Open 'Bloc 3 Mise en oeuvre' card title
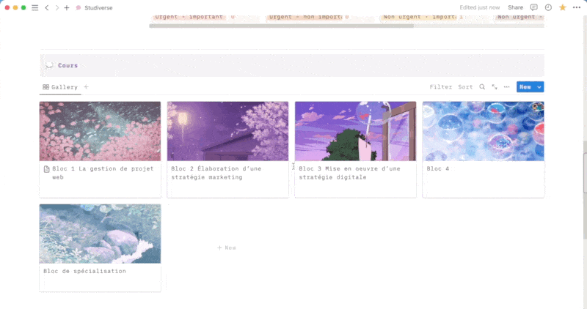Screen dimensions: 587x309 349,173
